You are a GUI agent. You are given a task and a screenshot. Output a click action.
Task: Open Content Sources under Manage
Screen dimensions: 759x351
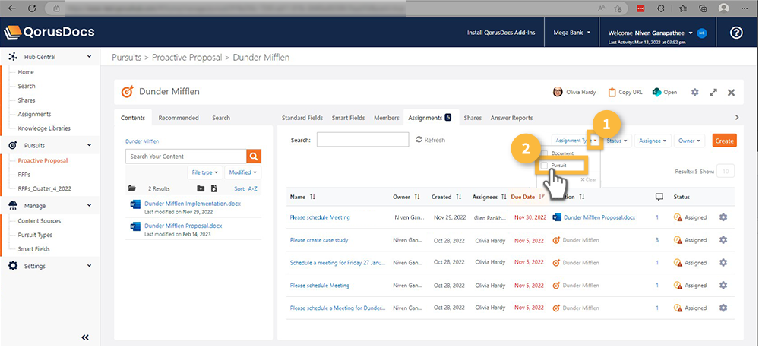(40, 221)
